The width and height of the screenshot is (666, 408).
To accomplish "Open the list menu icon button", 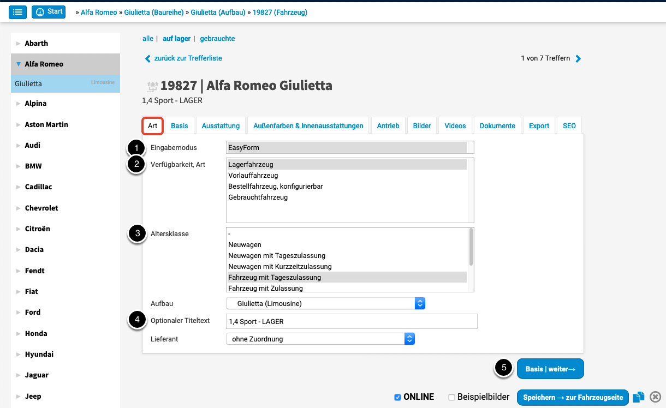I will [x=18, y=11].
